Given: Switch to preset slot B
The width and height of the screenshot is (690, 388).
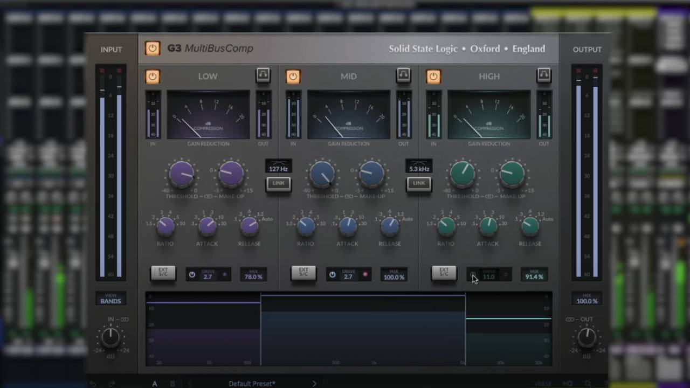Looking at the screenshot, I should 172,383.
